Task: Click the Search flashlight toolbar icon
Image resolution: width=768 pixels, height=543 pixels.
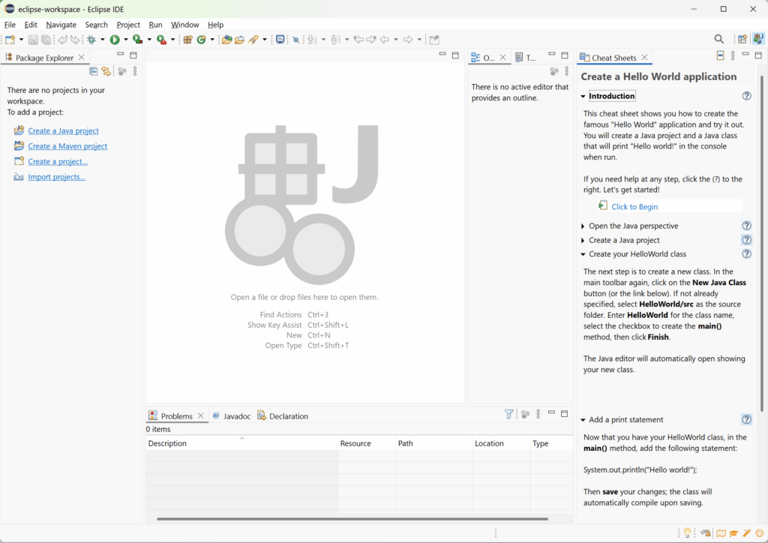Action: click(253, 40)
